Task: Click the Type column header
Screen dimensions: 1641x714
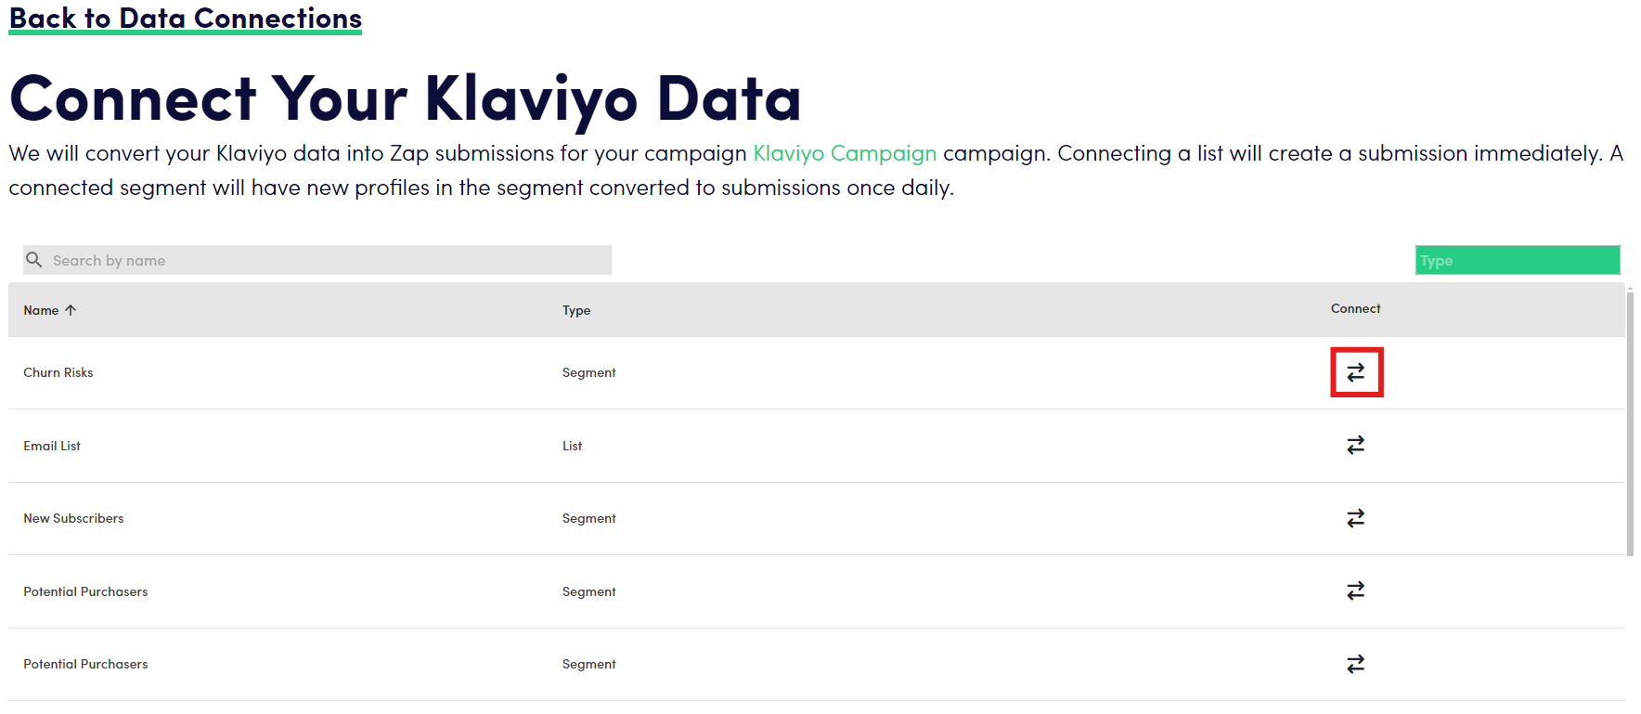Action: click(x=575, y=310)
